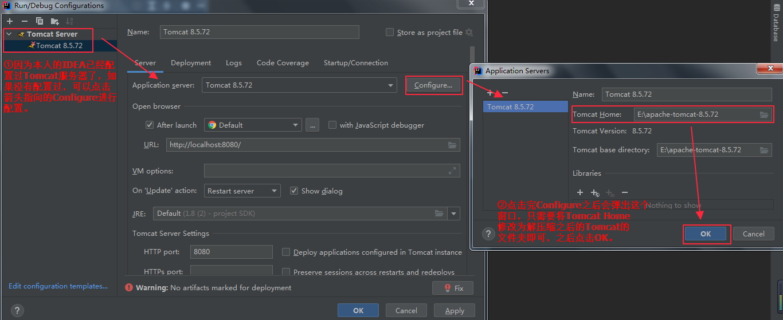
Task: Switch to the Server tab
Action: 145,63
